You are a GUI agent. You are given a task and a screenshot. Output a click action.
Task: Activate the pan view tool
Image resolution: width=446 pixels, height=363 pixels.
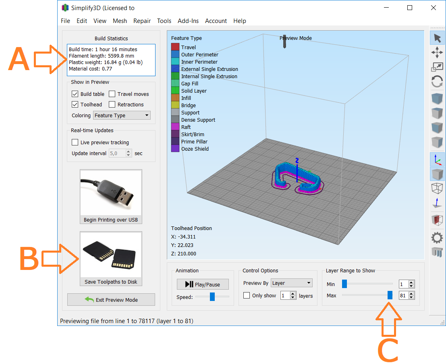(437, 52)
